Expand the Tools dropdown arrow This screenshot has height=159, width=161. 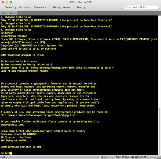pyautogui.click(x=85, y=8)
